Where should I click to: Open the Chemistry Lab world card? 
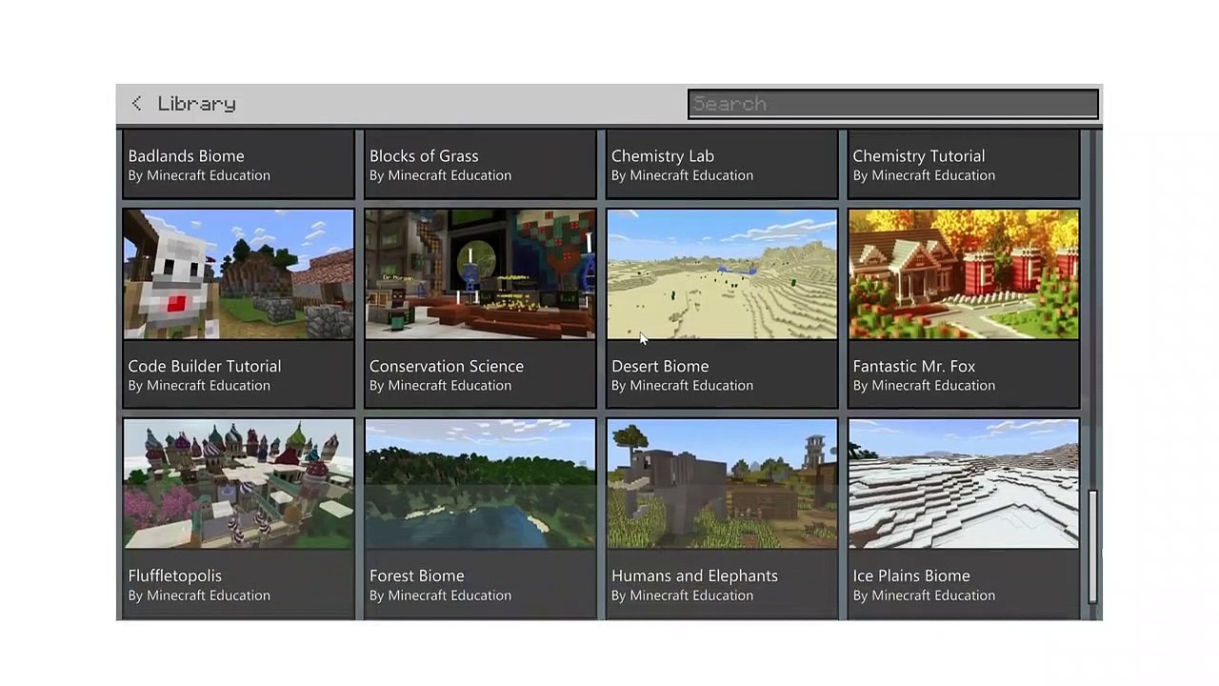722,164
